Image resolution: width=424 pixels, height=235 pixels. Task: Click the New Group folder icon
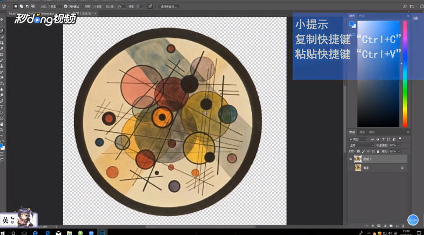coord(391,226)
